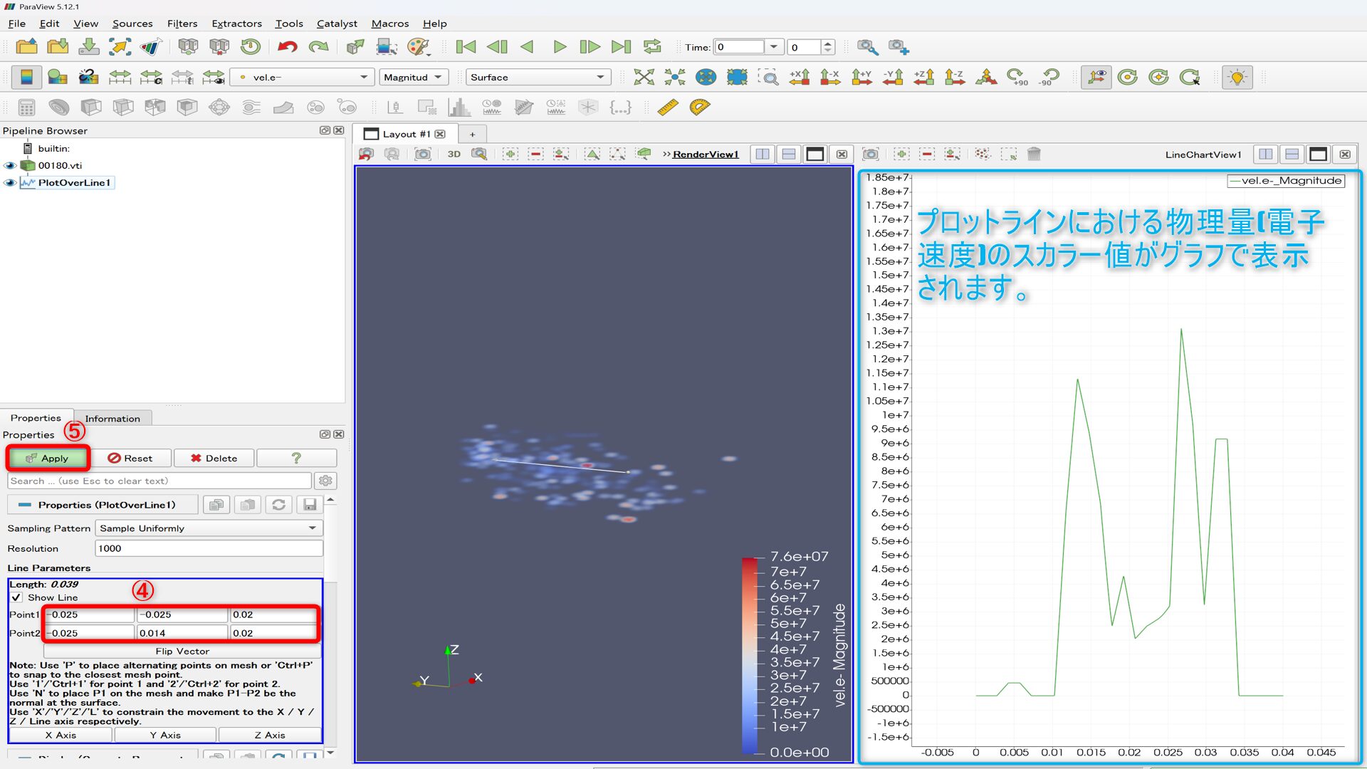Uncheck the Show Line checkbox
Image resolution: width=1367 pixels, height=769 pixels.
[x=16, y=597]
